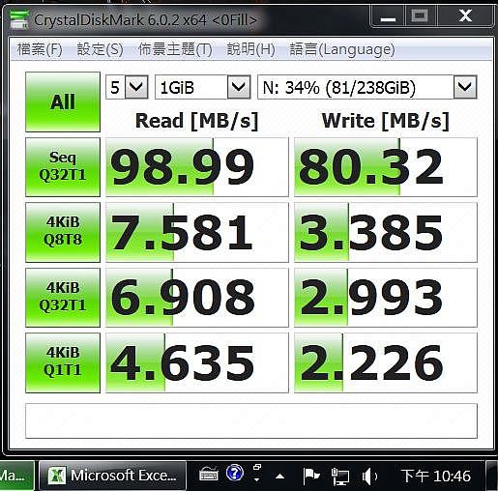Show hidden tray icons with up arrow
The height and width of the screenshot is (491, 498).
click(279, 476)
